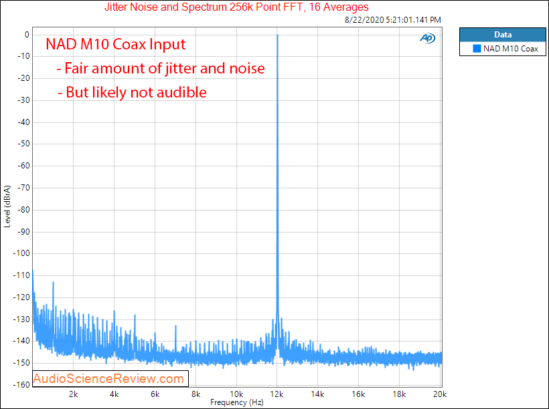This screenshot has height=409, width=549.
Task: Click the -60 level tick label
Action: coord(24,166)
